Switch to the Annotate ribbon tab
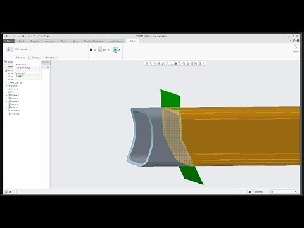Screen dimensions: 304x228 click(x=50, y=41)
